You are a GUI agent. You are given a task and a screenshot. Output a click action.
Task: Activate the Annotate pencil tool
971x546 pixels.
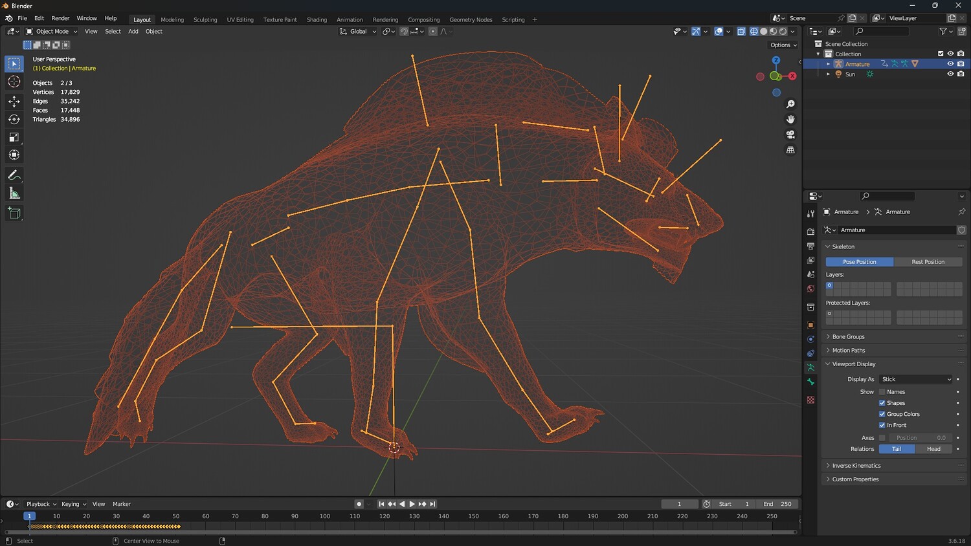point(14,175)
